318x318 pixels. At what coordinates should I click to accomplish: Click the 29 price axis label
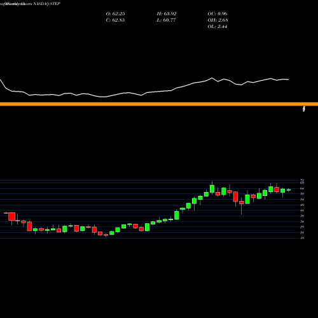[x=302, y=227]
